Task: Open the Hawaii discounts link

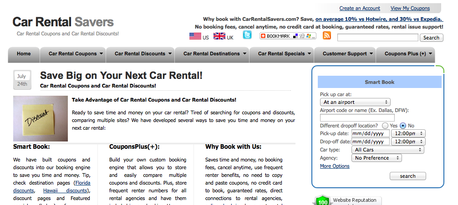Action: (x=65, y=191)
